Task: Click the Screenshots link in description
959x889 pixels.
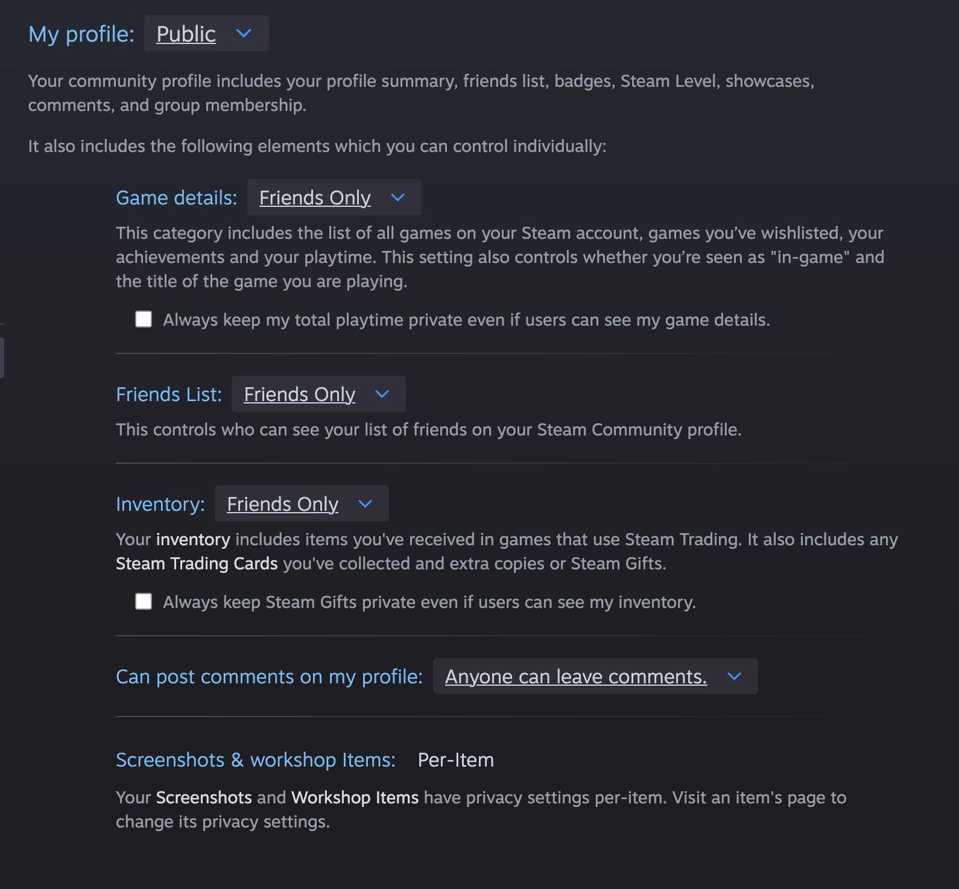Action: [204, 797]
